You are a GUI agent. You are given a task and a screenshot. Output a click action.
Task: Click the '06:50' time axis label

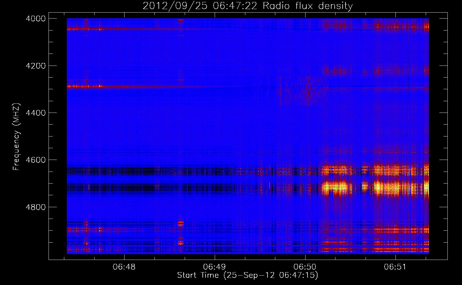pyautogui.click(x=305, y=267)
